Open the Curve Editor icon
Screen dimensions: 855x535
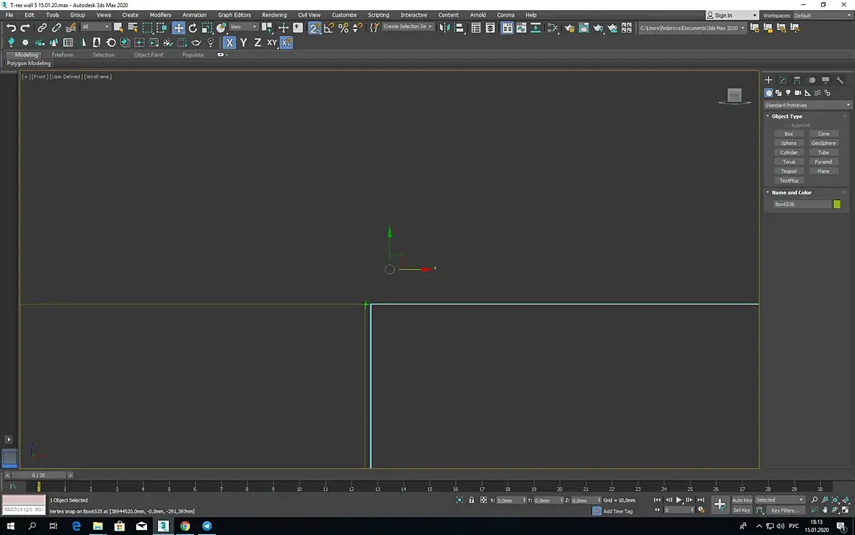[x=521, y=28]
